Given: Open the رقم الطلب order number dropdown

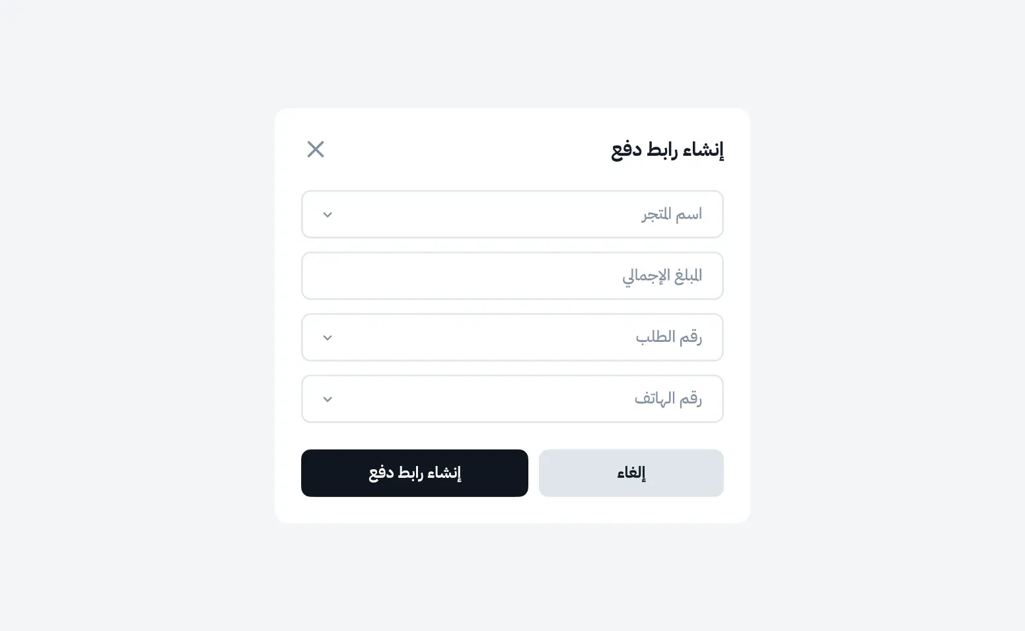Looking at the screenshot, I should click(512, 337).
